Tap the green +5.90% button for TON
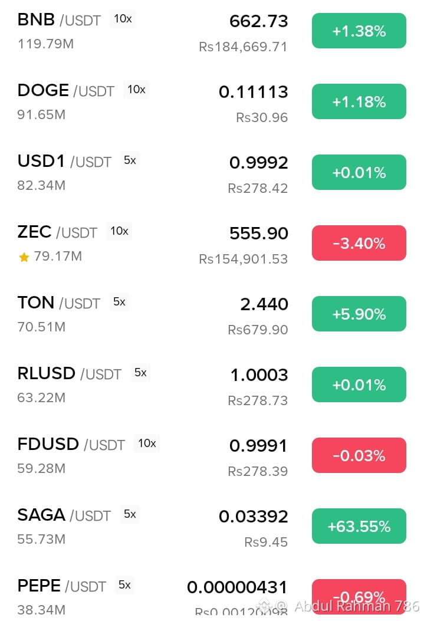Image resolution: width=424 pixels, height=621 pixels. coord(359,314)
